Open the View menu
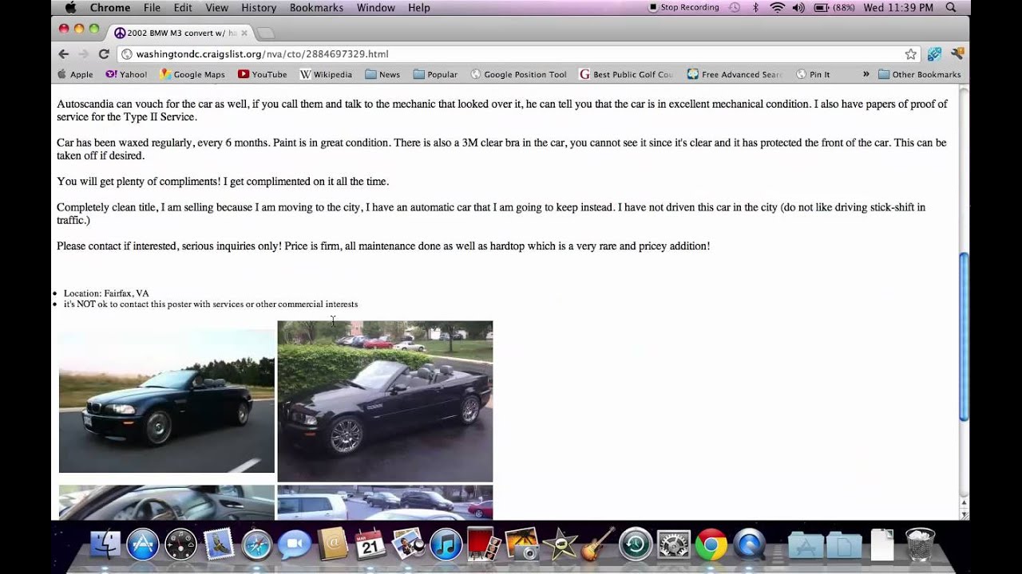 click(216, 7)
